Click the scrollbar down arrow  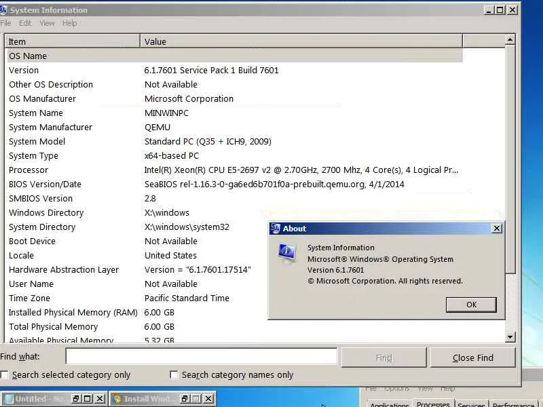tap(510, 336)
